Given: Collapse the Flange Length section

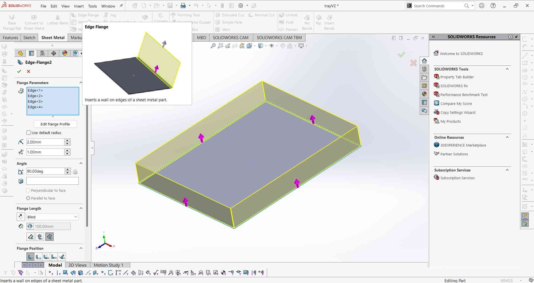Looking at the screenshot, I should pos(81,208).
